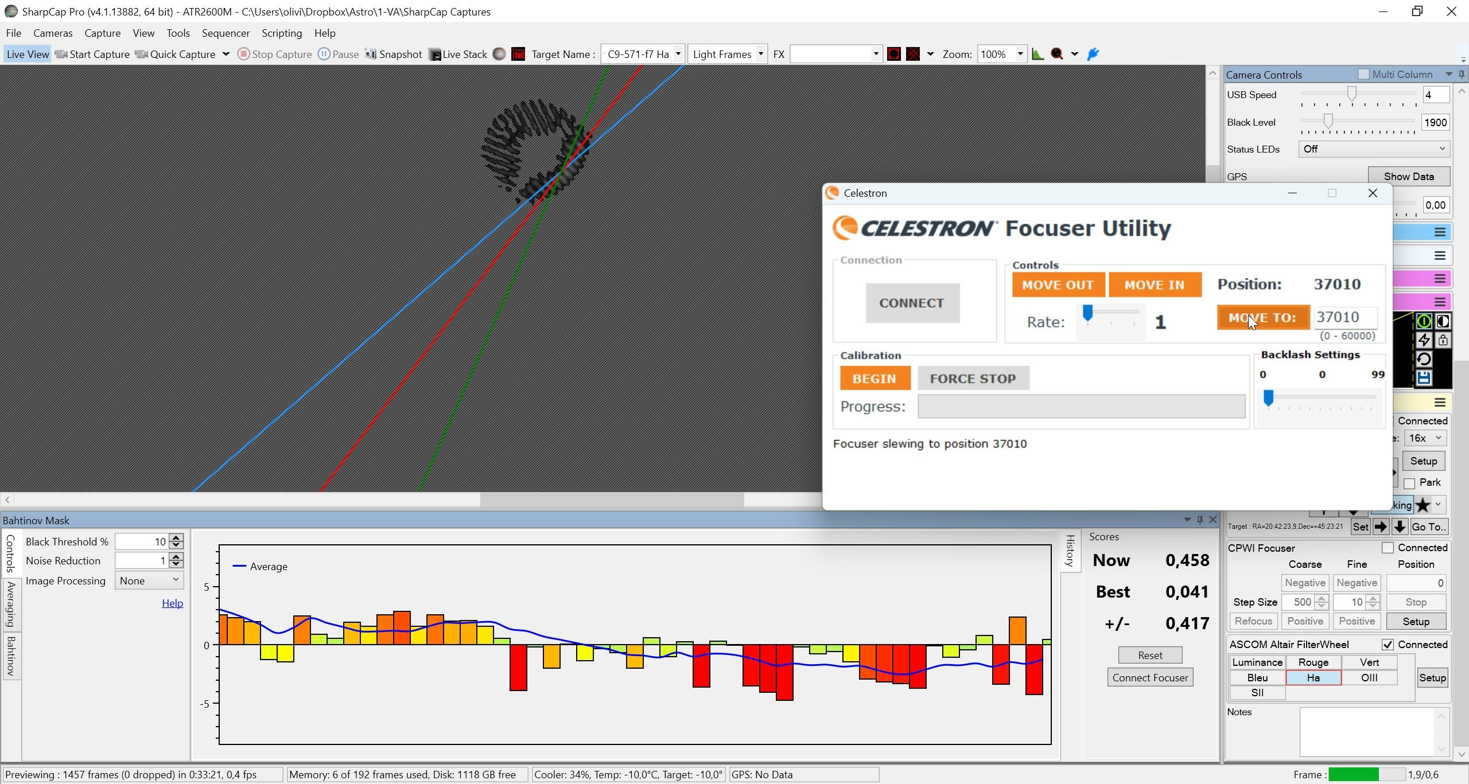Image resolution: width=1469 pixels, height=784 pixels.
Task: Click the blue plug hardware icon
Action: tap(1093, 54)
